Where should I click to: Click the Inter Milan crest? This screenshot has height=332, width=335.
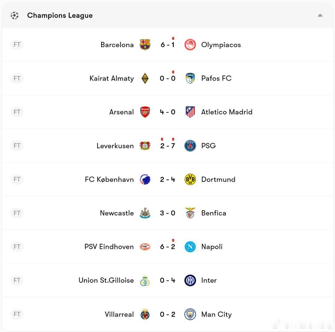pos(190,280)
